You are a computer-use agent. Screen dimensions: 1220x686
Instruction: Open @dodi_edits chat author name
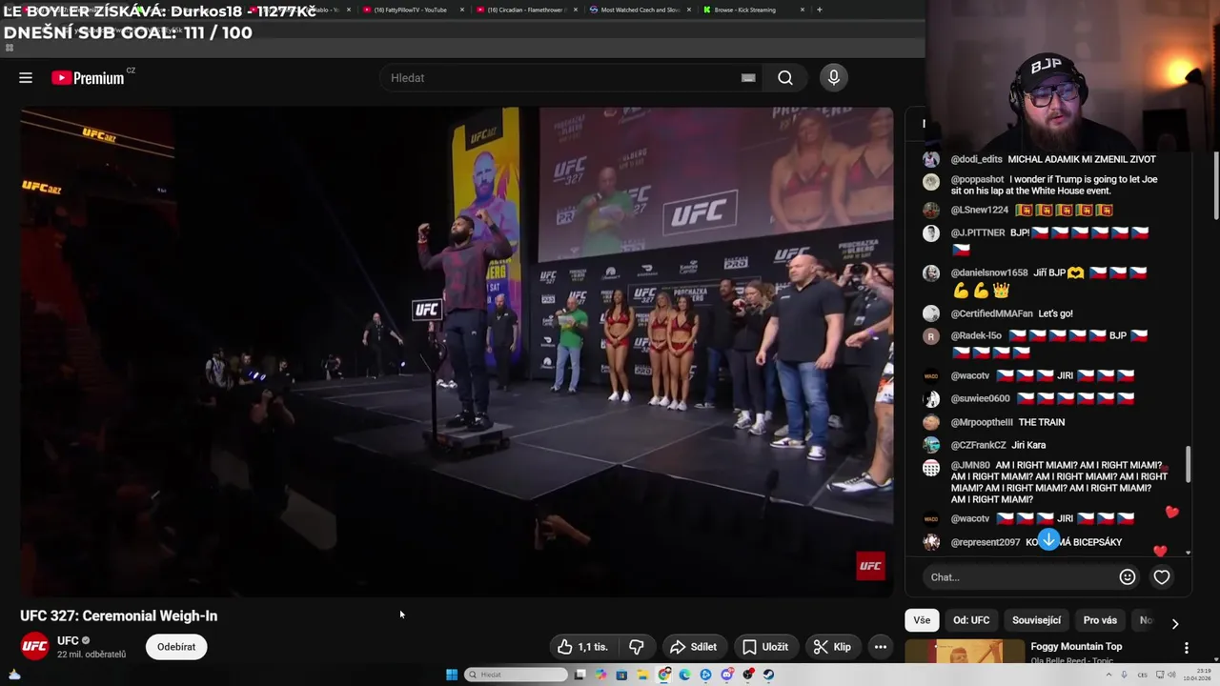[976, 159]
